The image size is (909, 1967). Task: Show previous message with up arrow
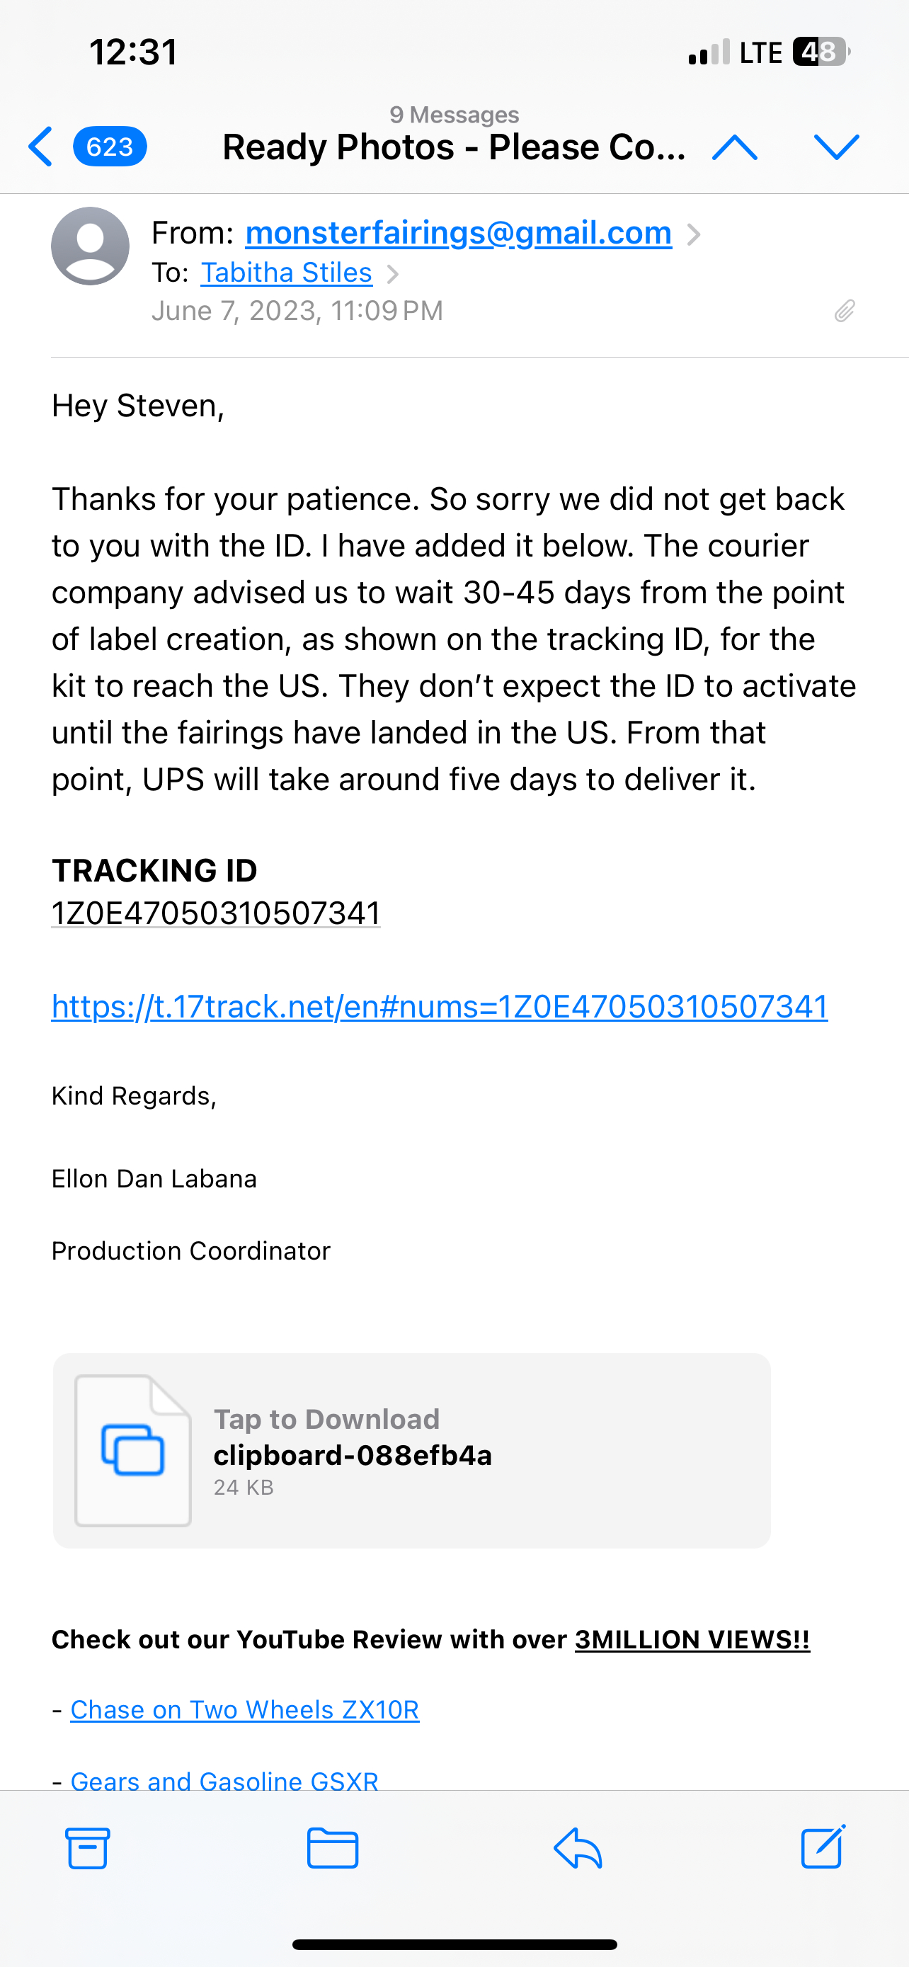click(x=734, y=147)
